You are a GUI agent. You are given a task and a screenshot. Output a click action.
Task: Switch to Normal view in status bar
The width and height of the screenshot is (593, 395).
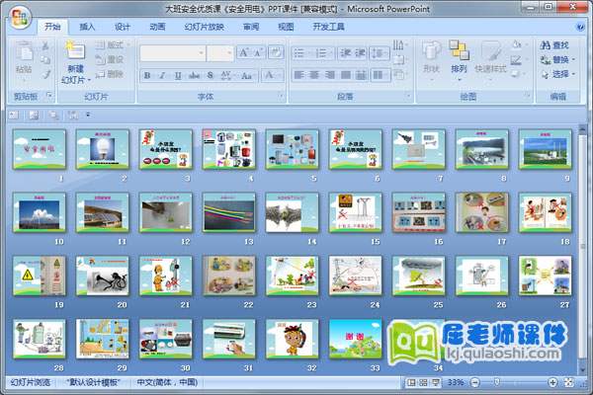click(410, 382)
